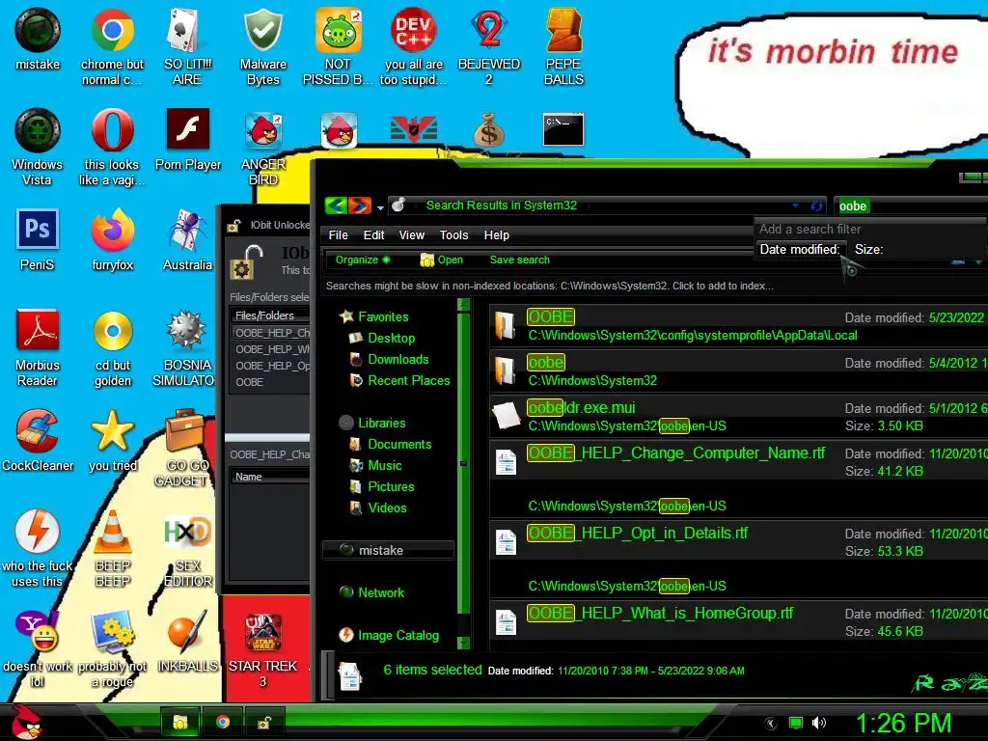Open the Tools menu

click(453, 235)
